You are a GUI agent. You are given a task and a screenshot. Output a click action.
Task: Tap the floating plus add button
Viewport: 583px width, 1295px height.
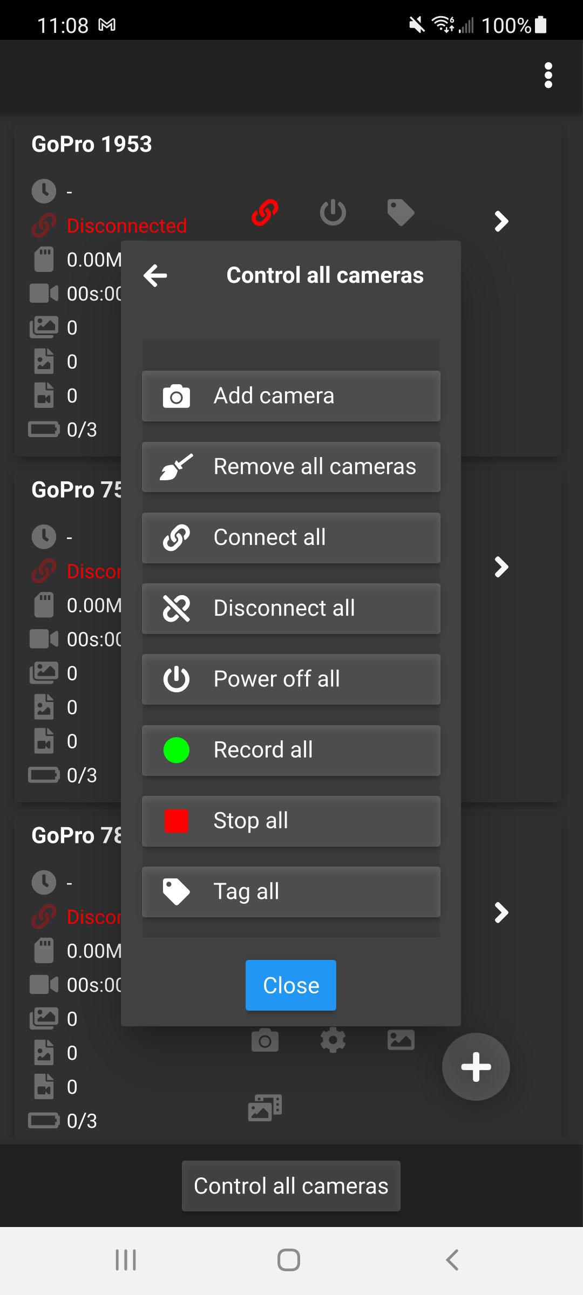click(476, 1066)
